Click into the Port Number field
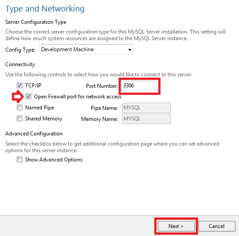The height and width of the screenshot is (236, 239). (139, 86)
